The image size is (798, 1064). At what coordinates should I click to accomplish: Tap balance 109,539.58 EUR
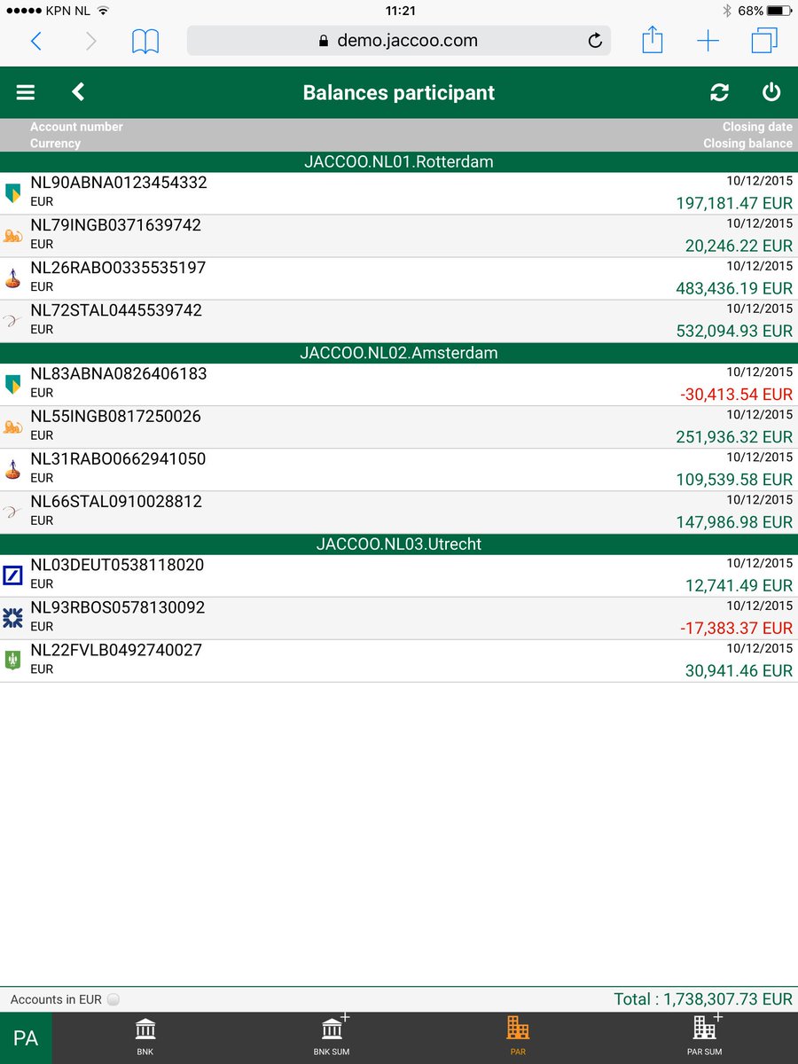(x=734, y=480)
